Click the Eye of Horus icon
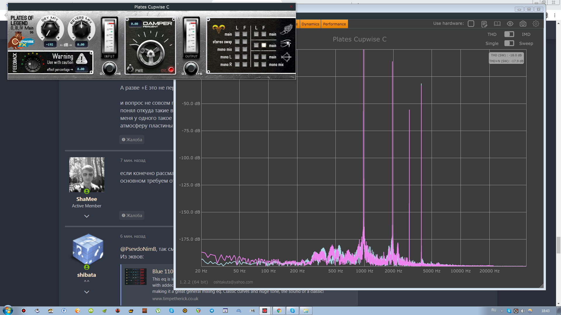The width and height of the screenshot is (561, 315). [286, 44]
